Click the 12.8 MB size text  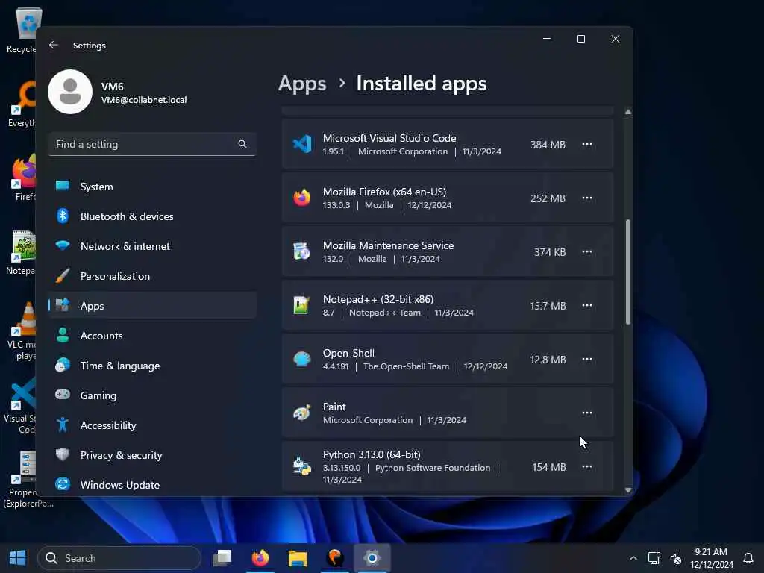548,359
